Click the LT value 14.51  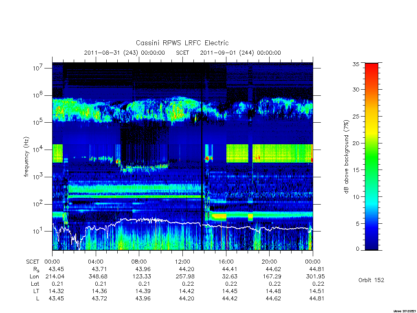point(316,291)
